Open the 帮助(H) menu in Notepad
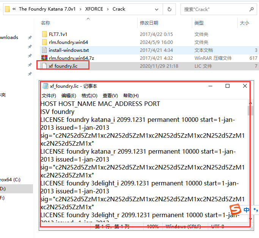 pos(131,96)
